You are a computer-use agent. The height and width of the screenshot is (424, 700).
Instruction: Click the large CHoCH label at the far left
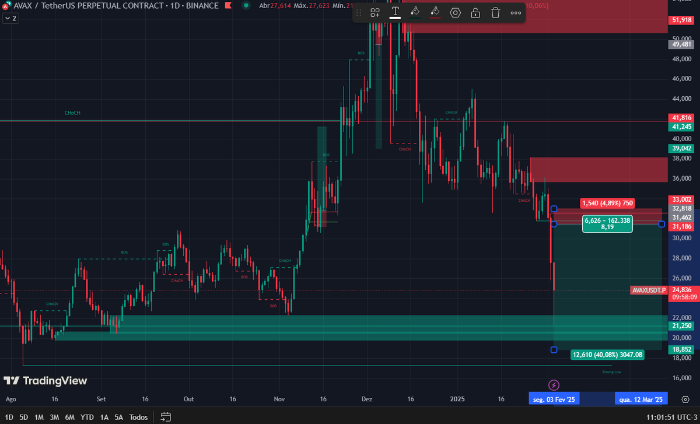coord(72,113)
